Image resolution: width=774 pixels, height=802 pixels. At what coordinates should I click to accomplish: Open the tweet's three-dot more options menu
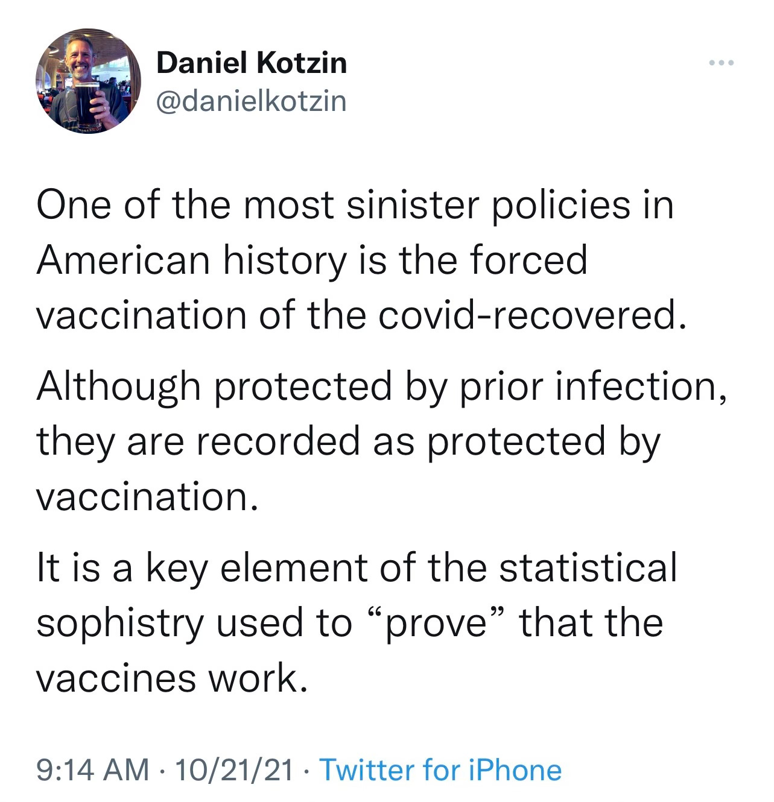pyautogui.click(x=721, y=63)
